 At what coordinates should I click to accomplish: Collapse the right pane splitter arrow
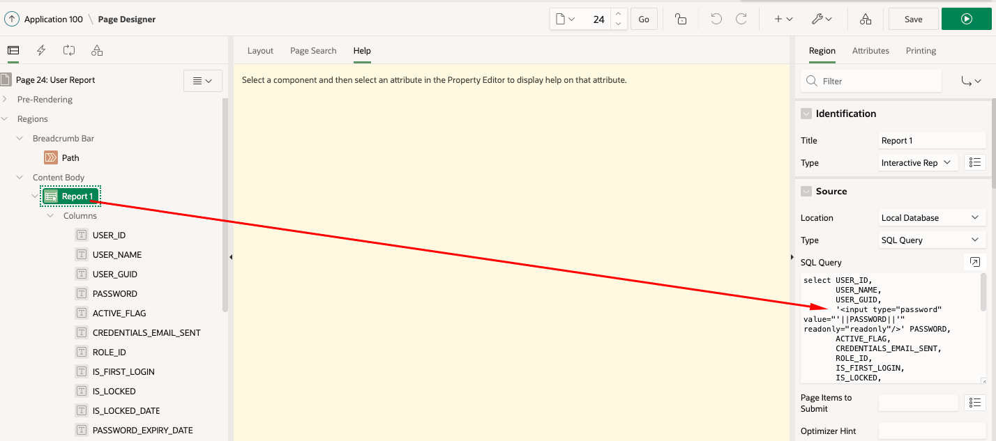coord(792,257)
